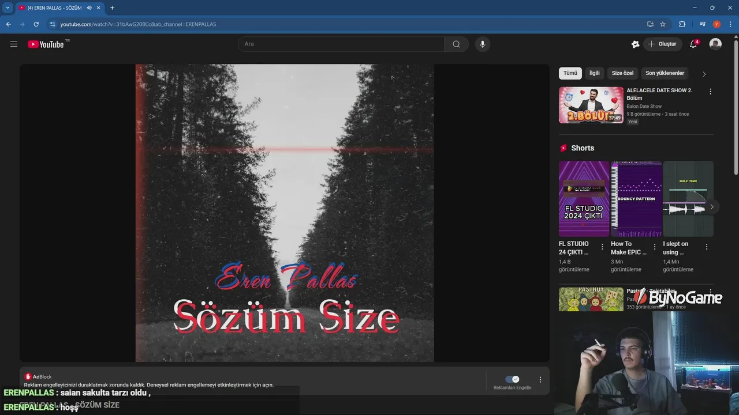This screenshot has height=415, width=739.
Task: Toggle the Reklamları Engelle switch
Action: tap(512, 379)
